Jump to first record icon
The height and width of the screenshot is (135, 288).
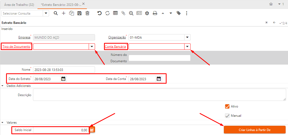point(267,23)
